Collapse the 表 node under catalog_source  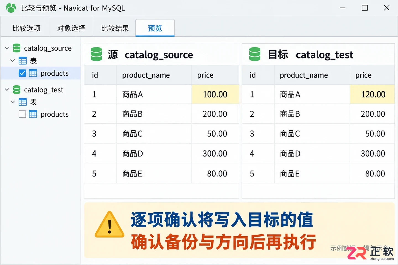pos(12,60)
